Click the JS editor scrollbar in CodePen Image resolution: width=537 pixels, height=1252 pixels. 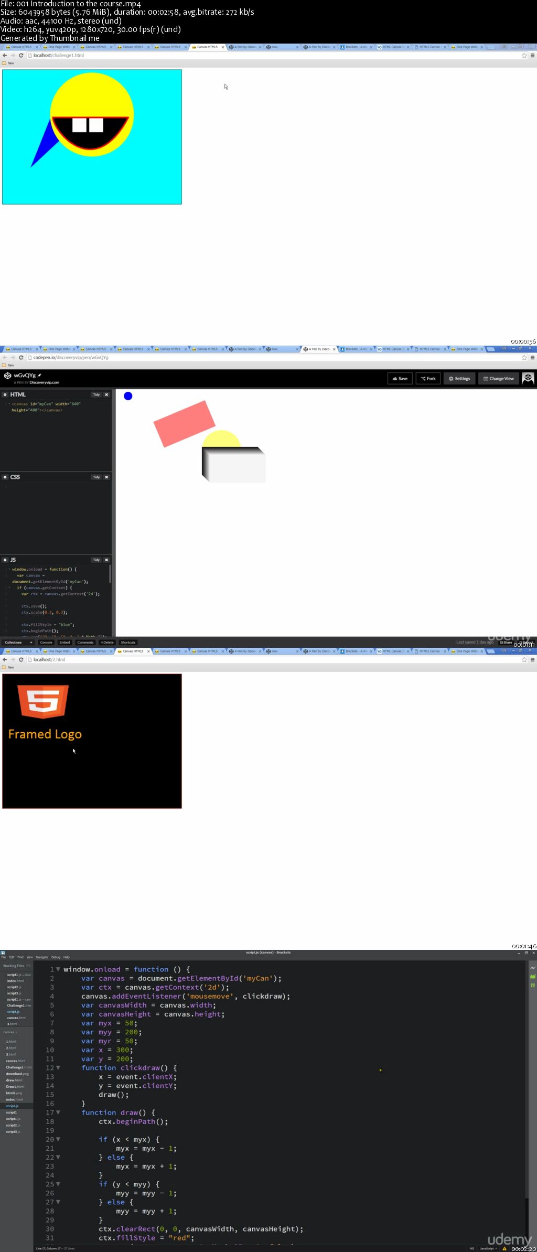[x=110, y=574]
